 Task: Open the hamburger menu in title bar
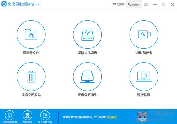click(x=146, y=4)
